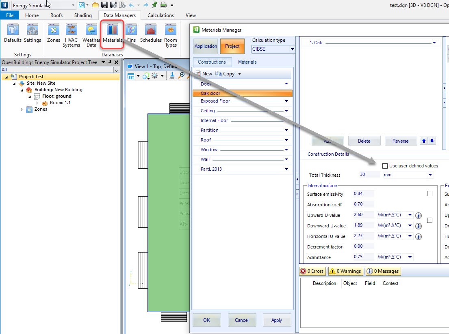449x334 pixels.
Task: Switch to the Home ribbon tab
Action: click(32, 15)
